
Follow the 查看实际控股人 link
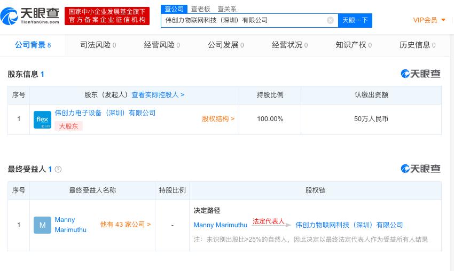(x=158, y=95)
